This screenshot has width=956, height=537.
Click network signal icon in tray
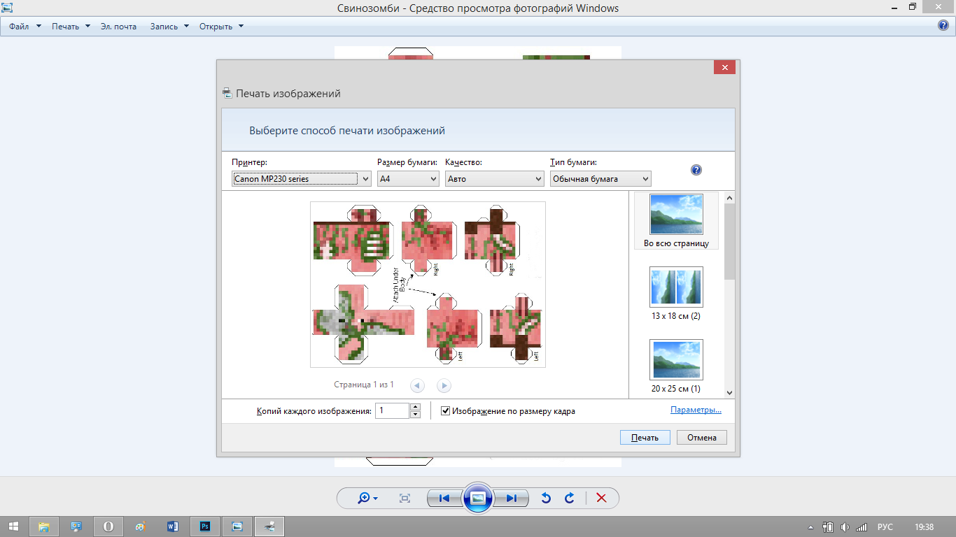coord(862,527)
